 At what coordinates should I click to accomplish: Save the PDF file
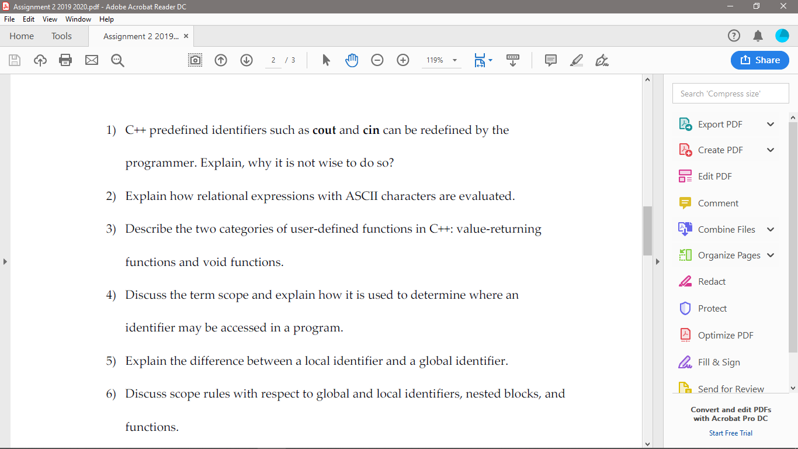(14, 60)
